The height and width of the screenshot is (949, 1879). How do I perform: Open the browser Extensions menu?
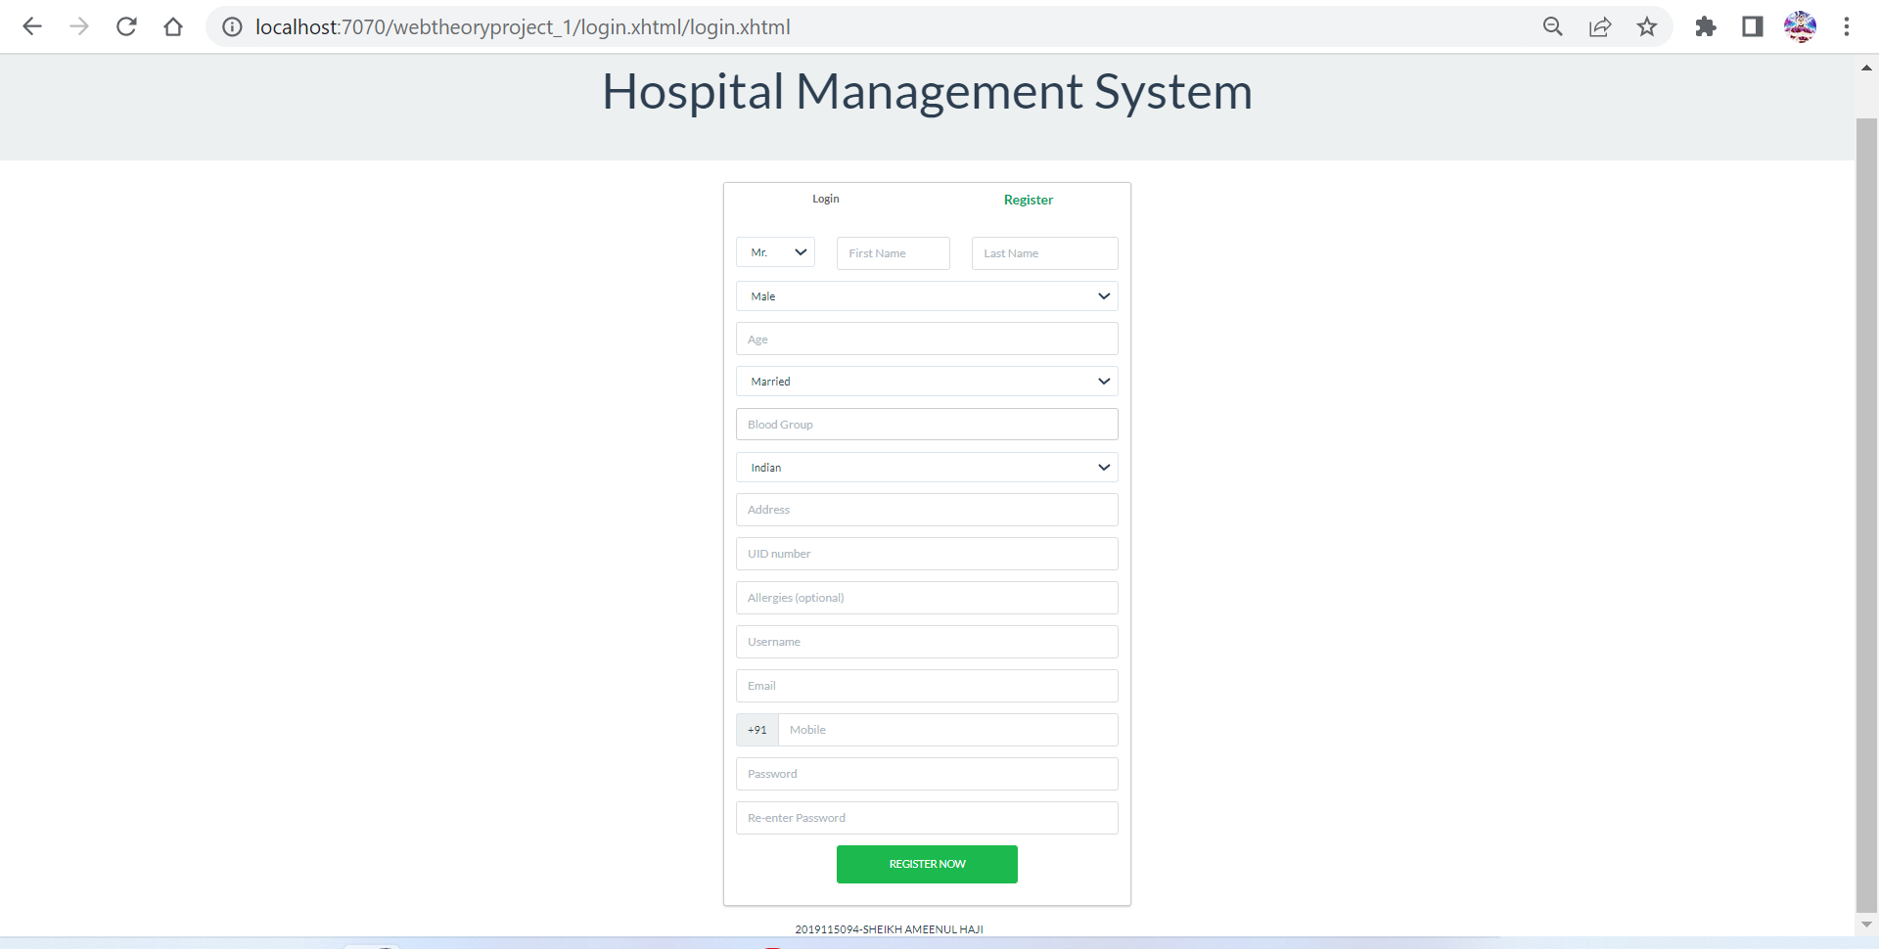(x=1706, y=26)
